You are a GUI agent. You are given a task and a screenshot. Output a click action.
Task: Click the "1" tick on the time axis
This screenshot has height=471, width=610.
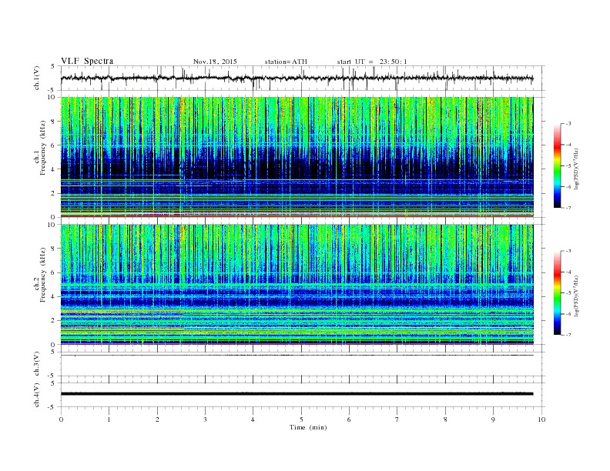click(x=109, y=419)
